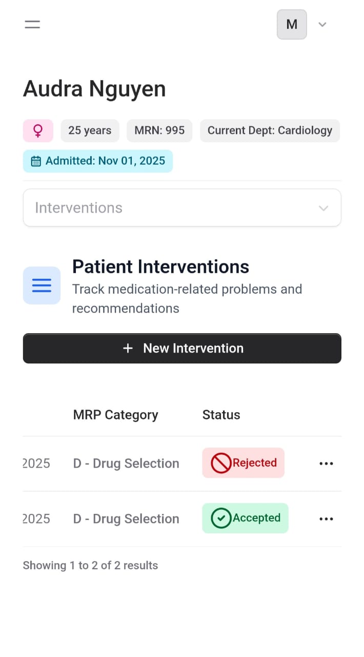364x657 pixels.
Task: Click the M avatar in the top right
Action: click(x=291, y=24)
